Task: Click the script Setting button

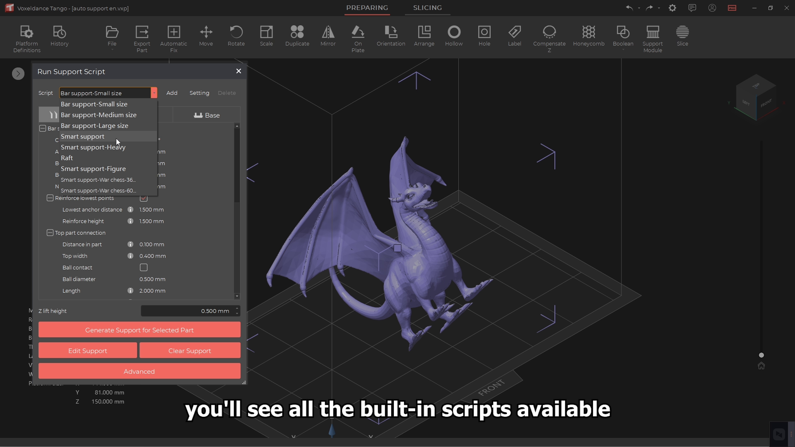Action: pyautogui.click(x=199, y=93)
